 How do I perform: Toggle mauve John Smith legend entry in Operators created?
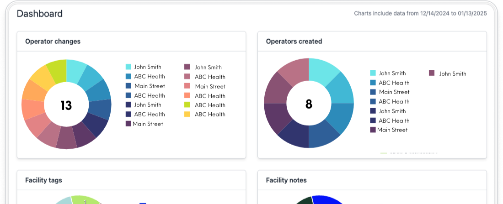[x=432, y=73]
